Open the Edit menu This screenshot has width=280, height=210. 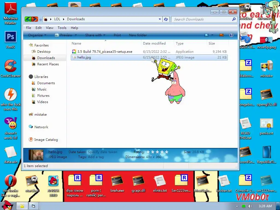coord(38,28)
